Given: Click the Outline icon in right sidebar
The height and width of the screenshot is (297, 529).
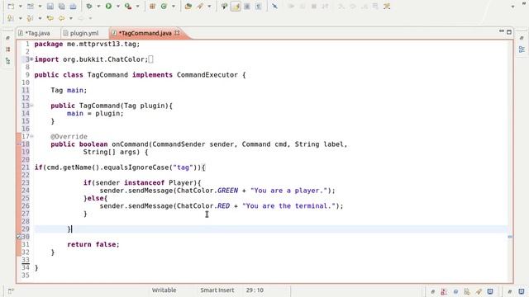Looking at the screenshot, I should pos(522,49).
